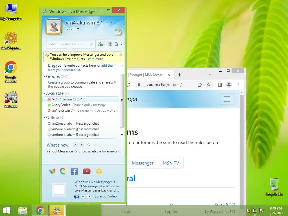
Task: Select the Messenger forum tab
Action: click(x=143, y=163)
